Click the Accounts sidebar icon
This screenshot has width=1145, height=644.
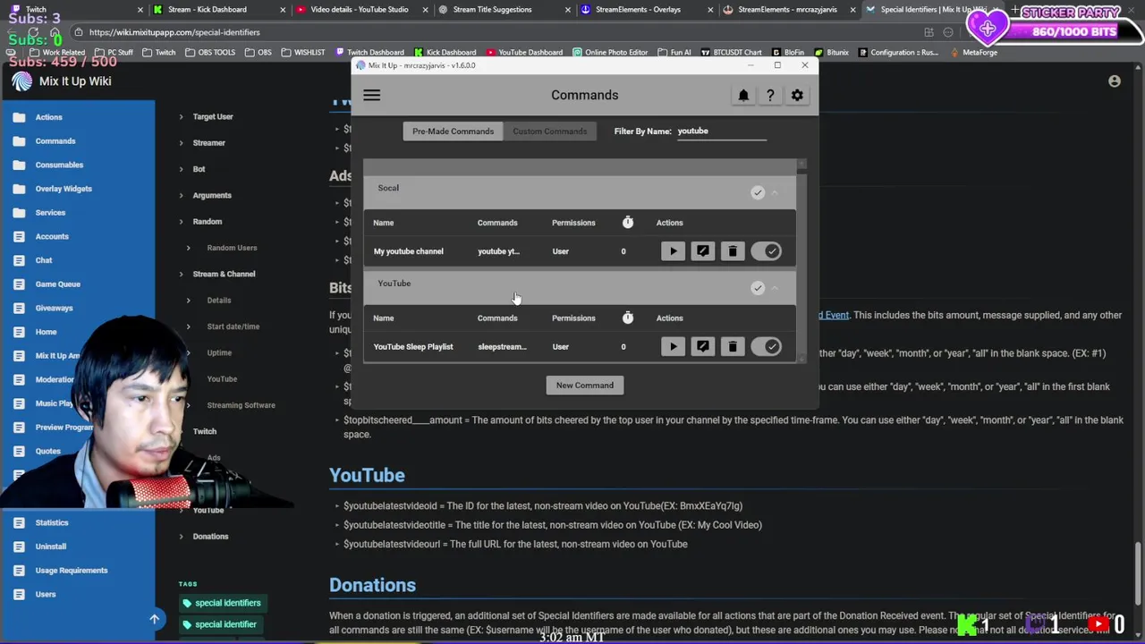coord(19,236)
